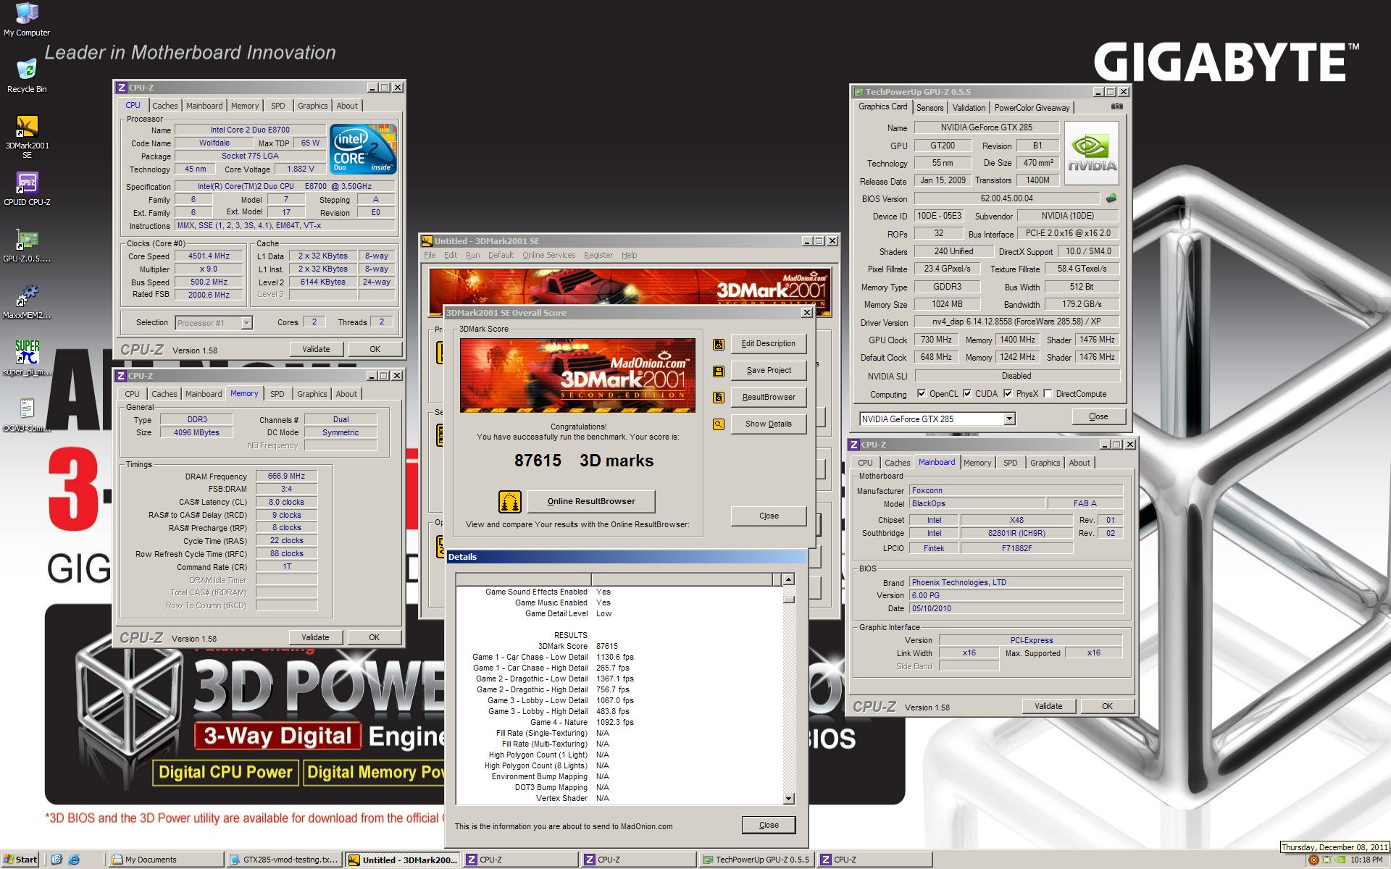Image resolution: width=1391 pixels, height=869 pixels.
Task: Click Validate in top CPU-Z window
Action: pos(316,349)
